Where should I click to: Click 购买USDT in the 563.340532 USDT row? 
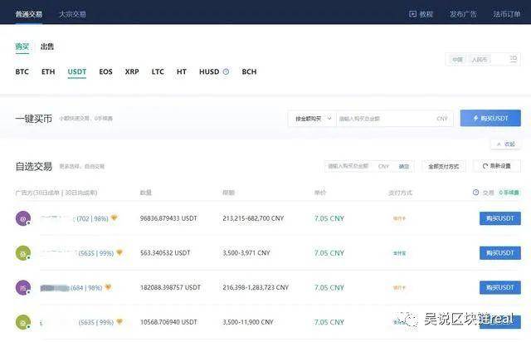point(500,253)
